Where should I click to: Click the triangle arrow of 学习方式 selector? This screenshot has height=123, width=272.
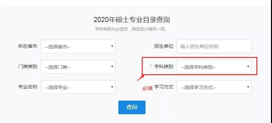click(248, 87)
